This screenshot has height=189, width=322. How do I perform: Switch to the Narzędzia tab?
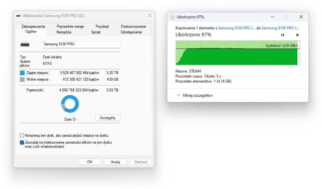pyautogui.click(x=64, y=32)
